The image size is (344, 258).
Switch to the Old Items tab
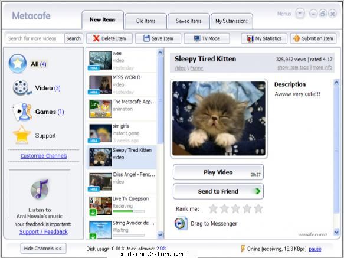click(146, 21)
